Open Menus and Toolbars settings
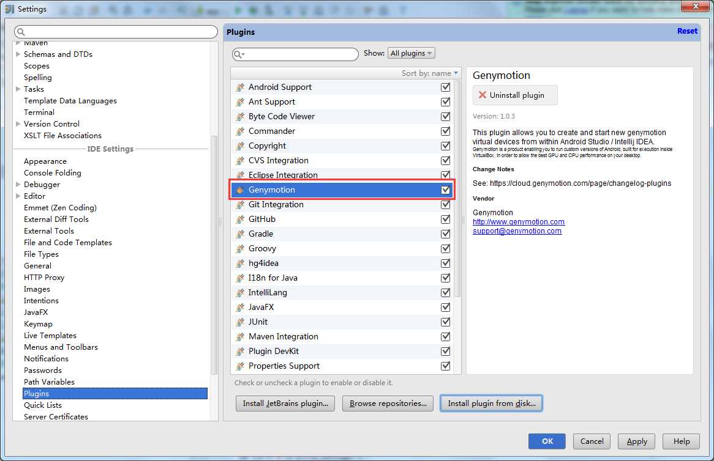Image resolution: width=714 pixels, height=461 pixels. click(x=61, y=347)
